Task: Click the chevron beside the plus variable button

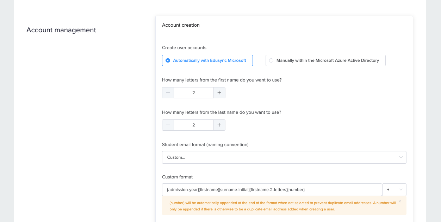Action: click(400, 189)
